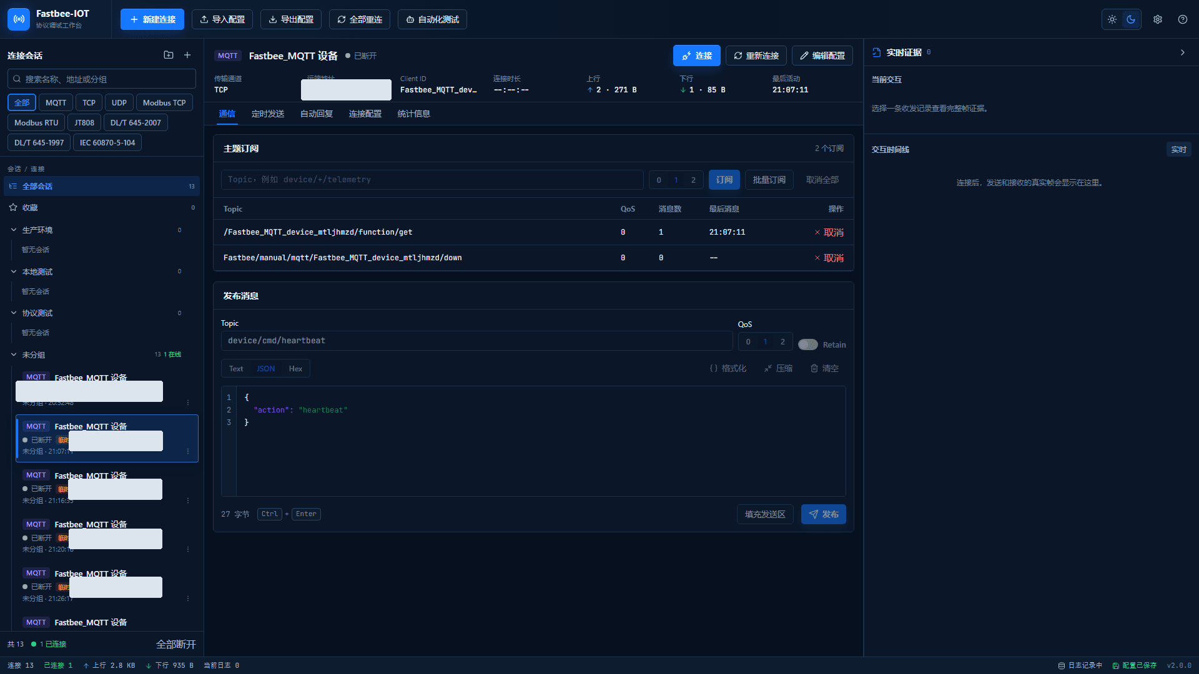Click the 编辑配置 button
Screen dimensions: 1199x674
822,56
